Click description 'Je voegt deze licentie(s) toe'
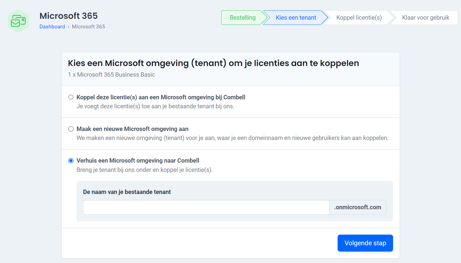 point(155,106)
